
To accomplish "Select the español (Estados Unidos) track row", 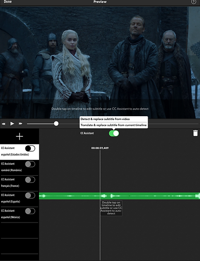I will pos(20,152).
